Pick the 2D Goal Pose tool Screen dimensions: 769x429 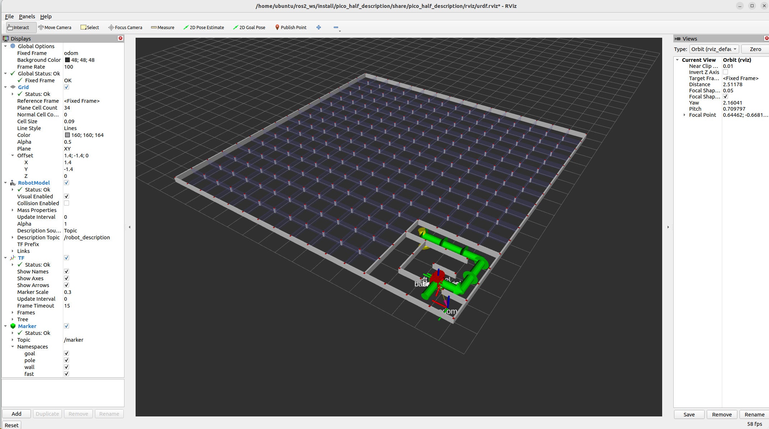pyautogui.click(x=249, y=27)
